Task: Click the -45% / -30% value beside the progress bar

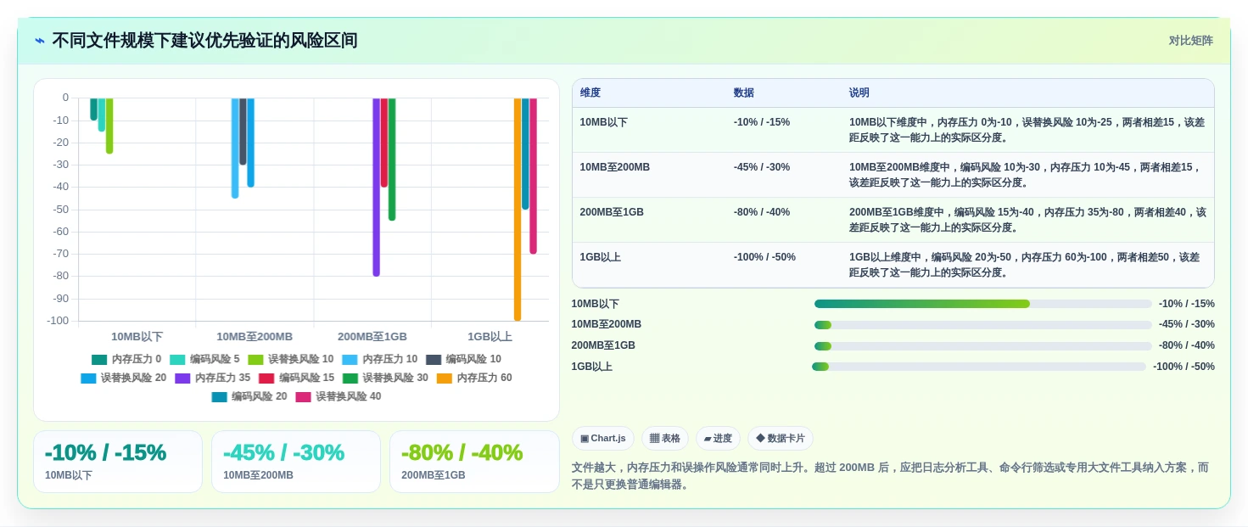Action: tap(1187, 324)
